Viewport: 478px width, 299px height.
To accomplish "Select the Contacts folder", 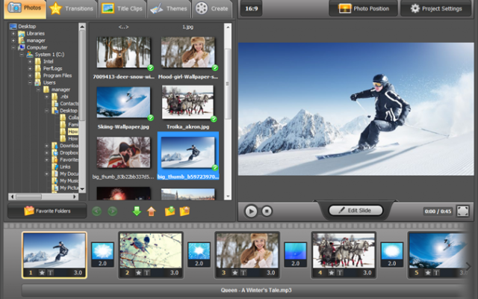I will pyautogui.click(x=69, y=104).
